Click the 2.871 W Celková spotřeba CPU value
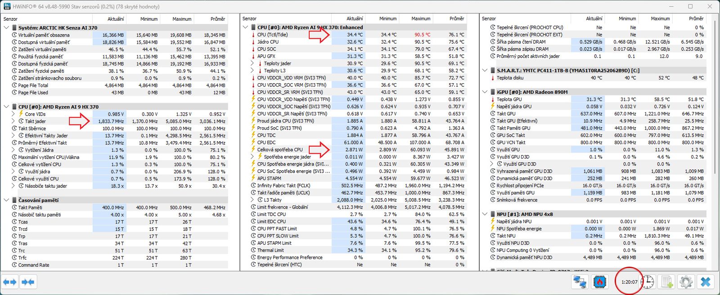 coord(354,149)
